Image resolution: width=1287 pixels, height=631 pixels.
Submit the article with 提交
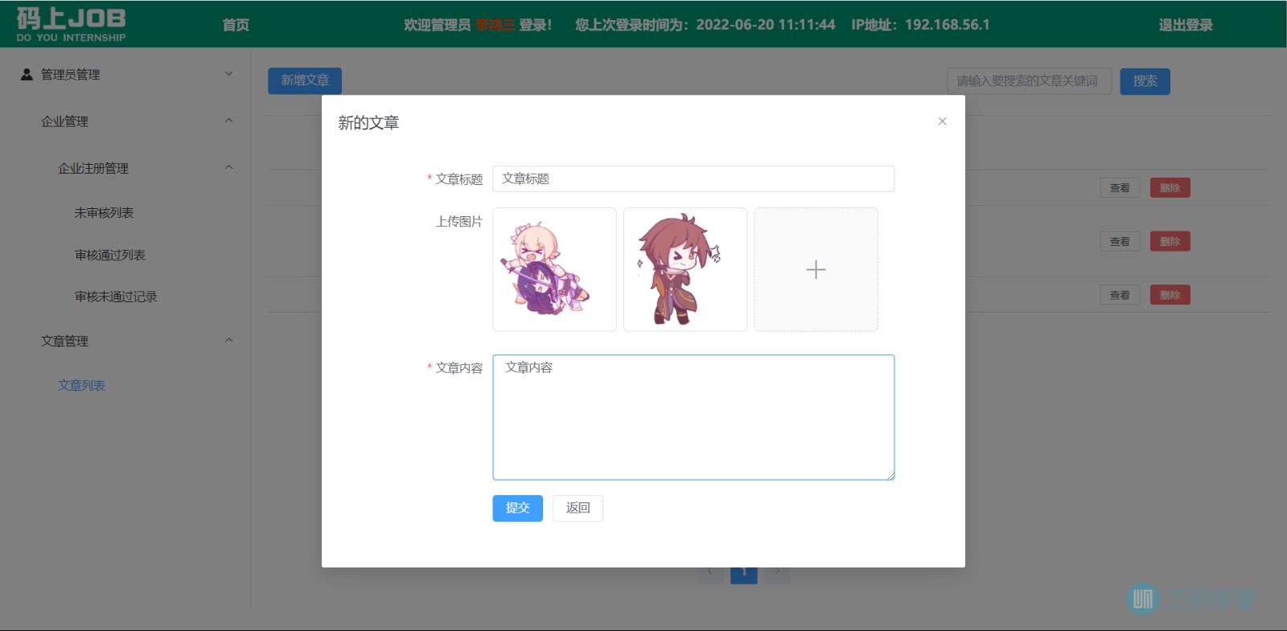point(517,508)
